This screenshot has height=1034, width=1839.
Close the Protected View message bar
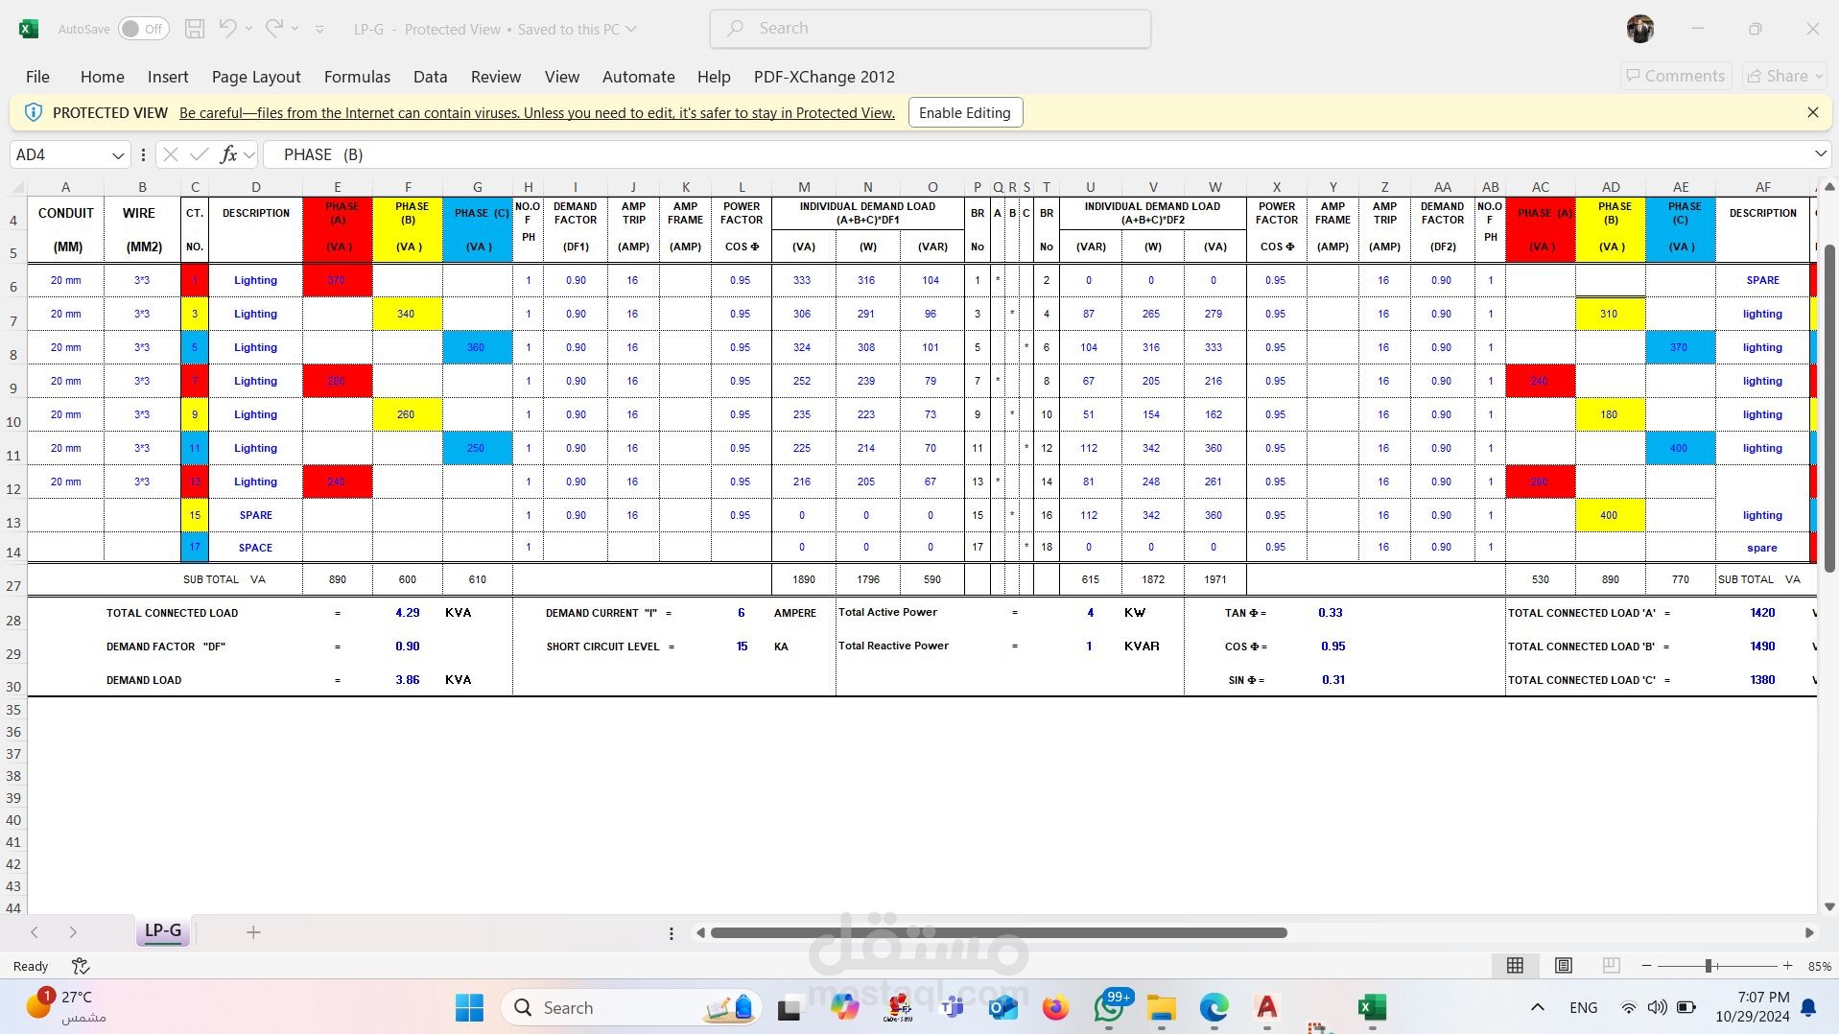[x=1812, y=112]
